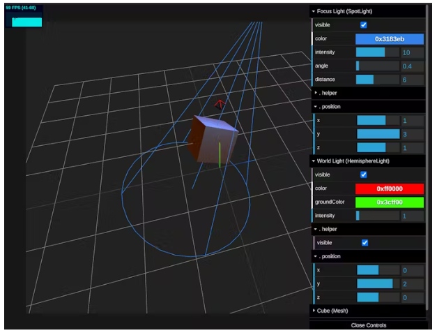The height and width of the screenshot is (333, 437).
Task: Click the green axis line on cube
Action: coord(220,155)
